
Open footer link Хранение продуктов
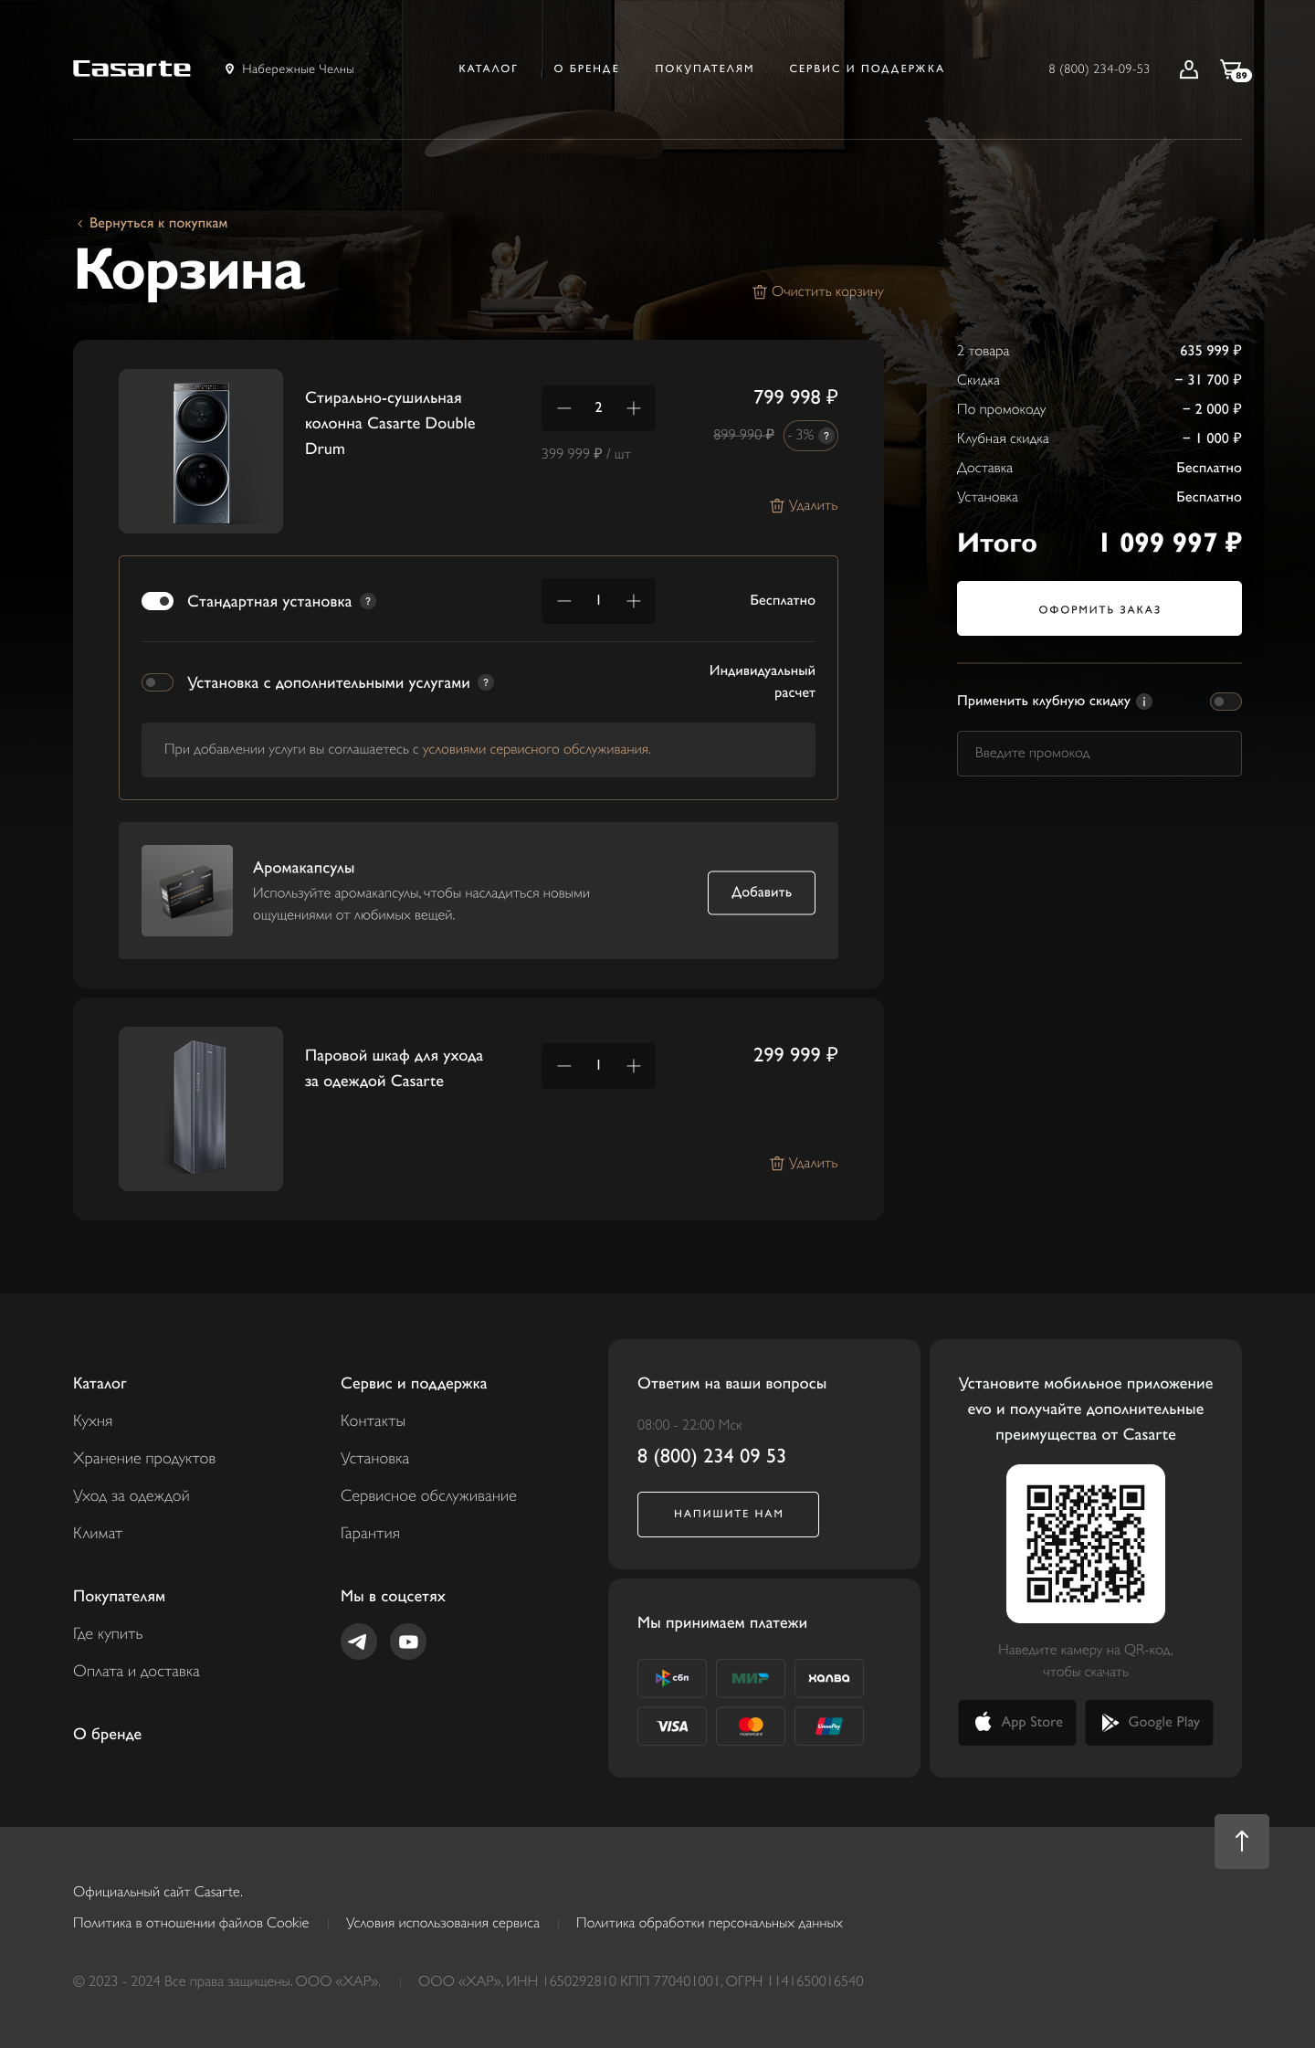point(144,1459)
